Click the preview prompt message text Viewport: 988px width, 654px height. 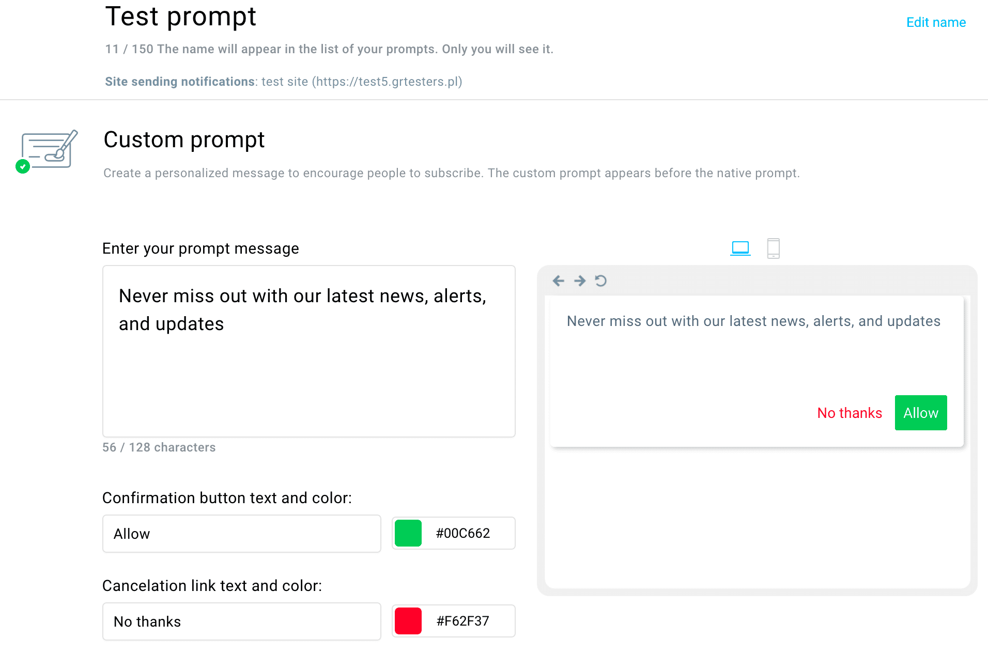pos(753,321)
